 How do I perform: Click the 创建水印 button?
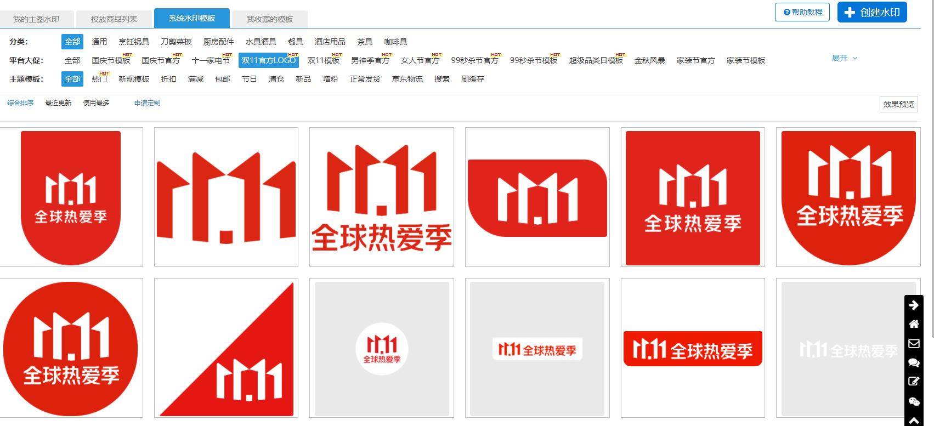[x=872, y=12]
